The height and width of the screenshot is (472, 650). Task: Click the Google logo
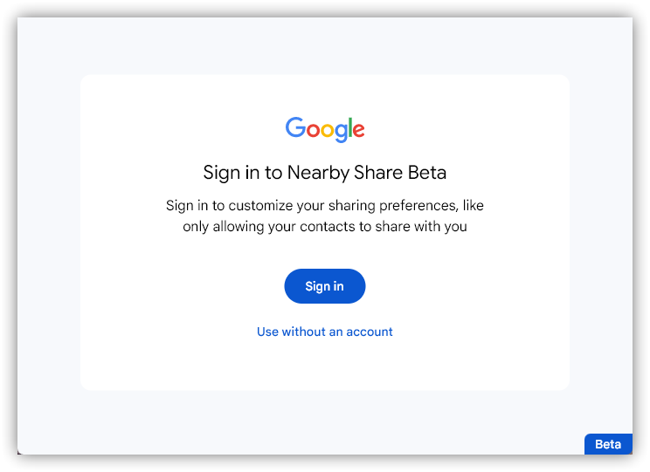click(x=325, y=129)
